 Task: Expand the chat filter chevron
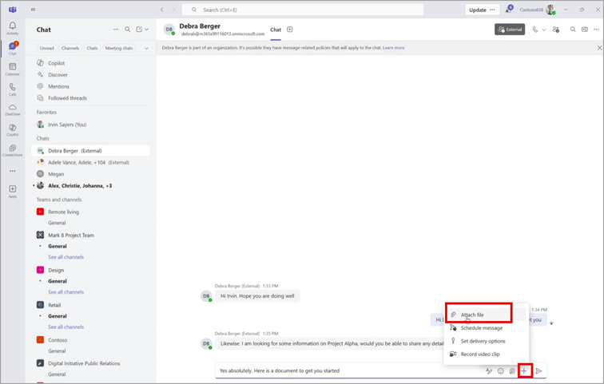(x=146, y=48)
